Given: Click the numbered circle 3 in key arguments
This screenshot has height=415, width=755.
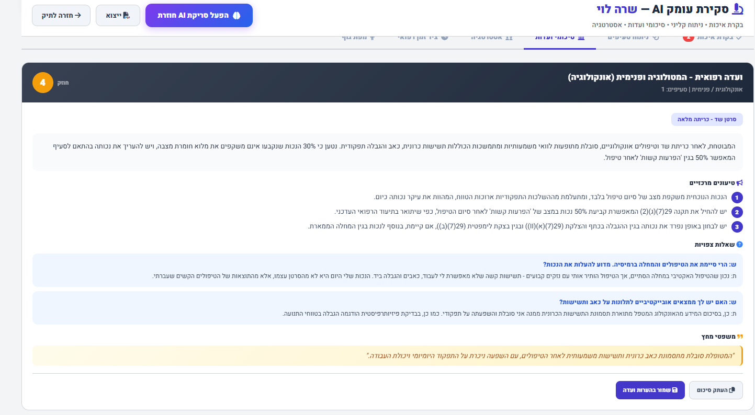Looking at the screenshot, I should pos(737,227).
